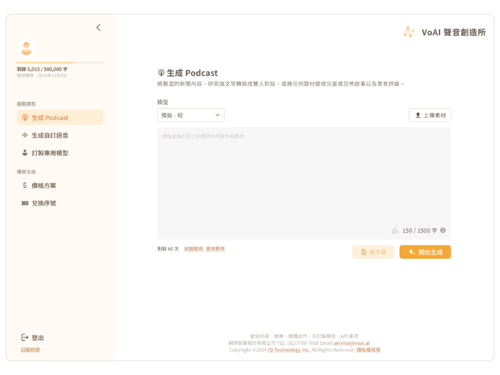Click the VoAI 聲音創造所 logo

pos(444,32)
